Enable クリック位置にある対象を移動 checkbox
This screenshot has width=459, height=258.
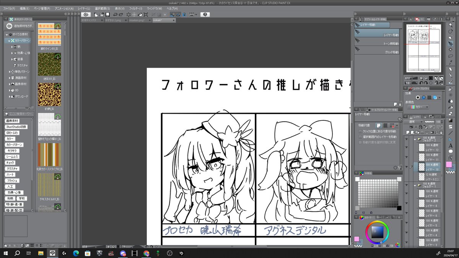pos(360,131)
